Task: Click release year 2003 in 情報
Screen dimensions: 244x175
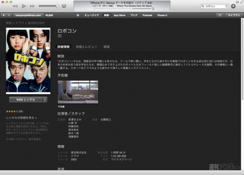Action: (74, 160)
